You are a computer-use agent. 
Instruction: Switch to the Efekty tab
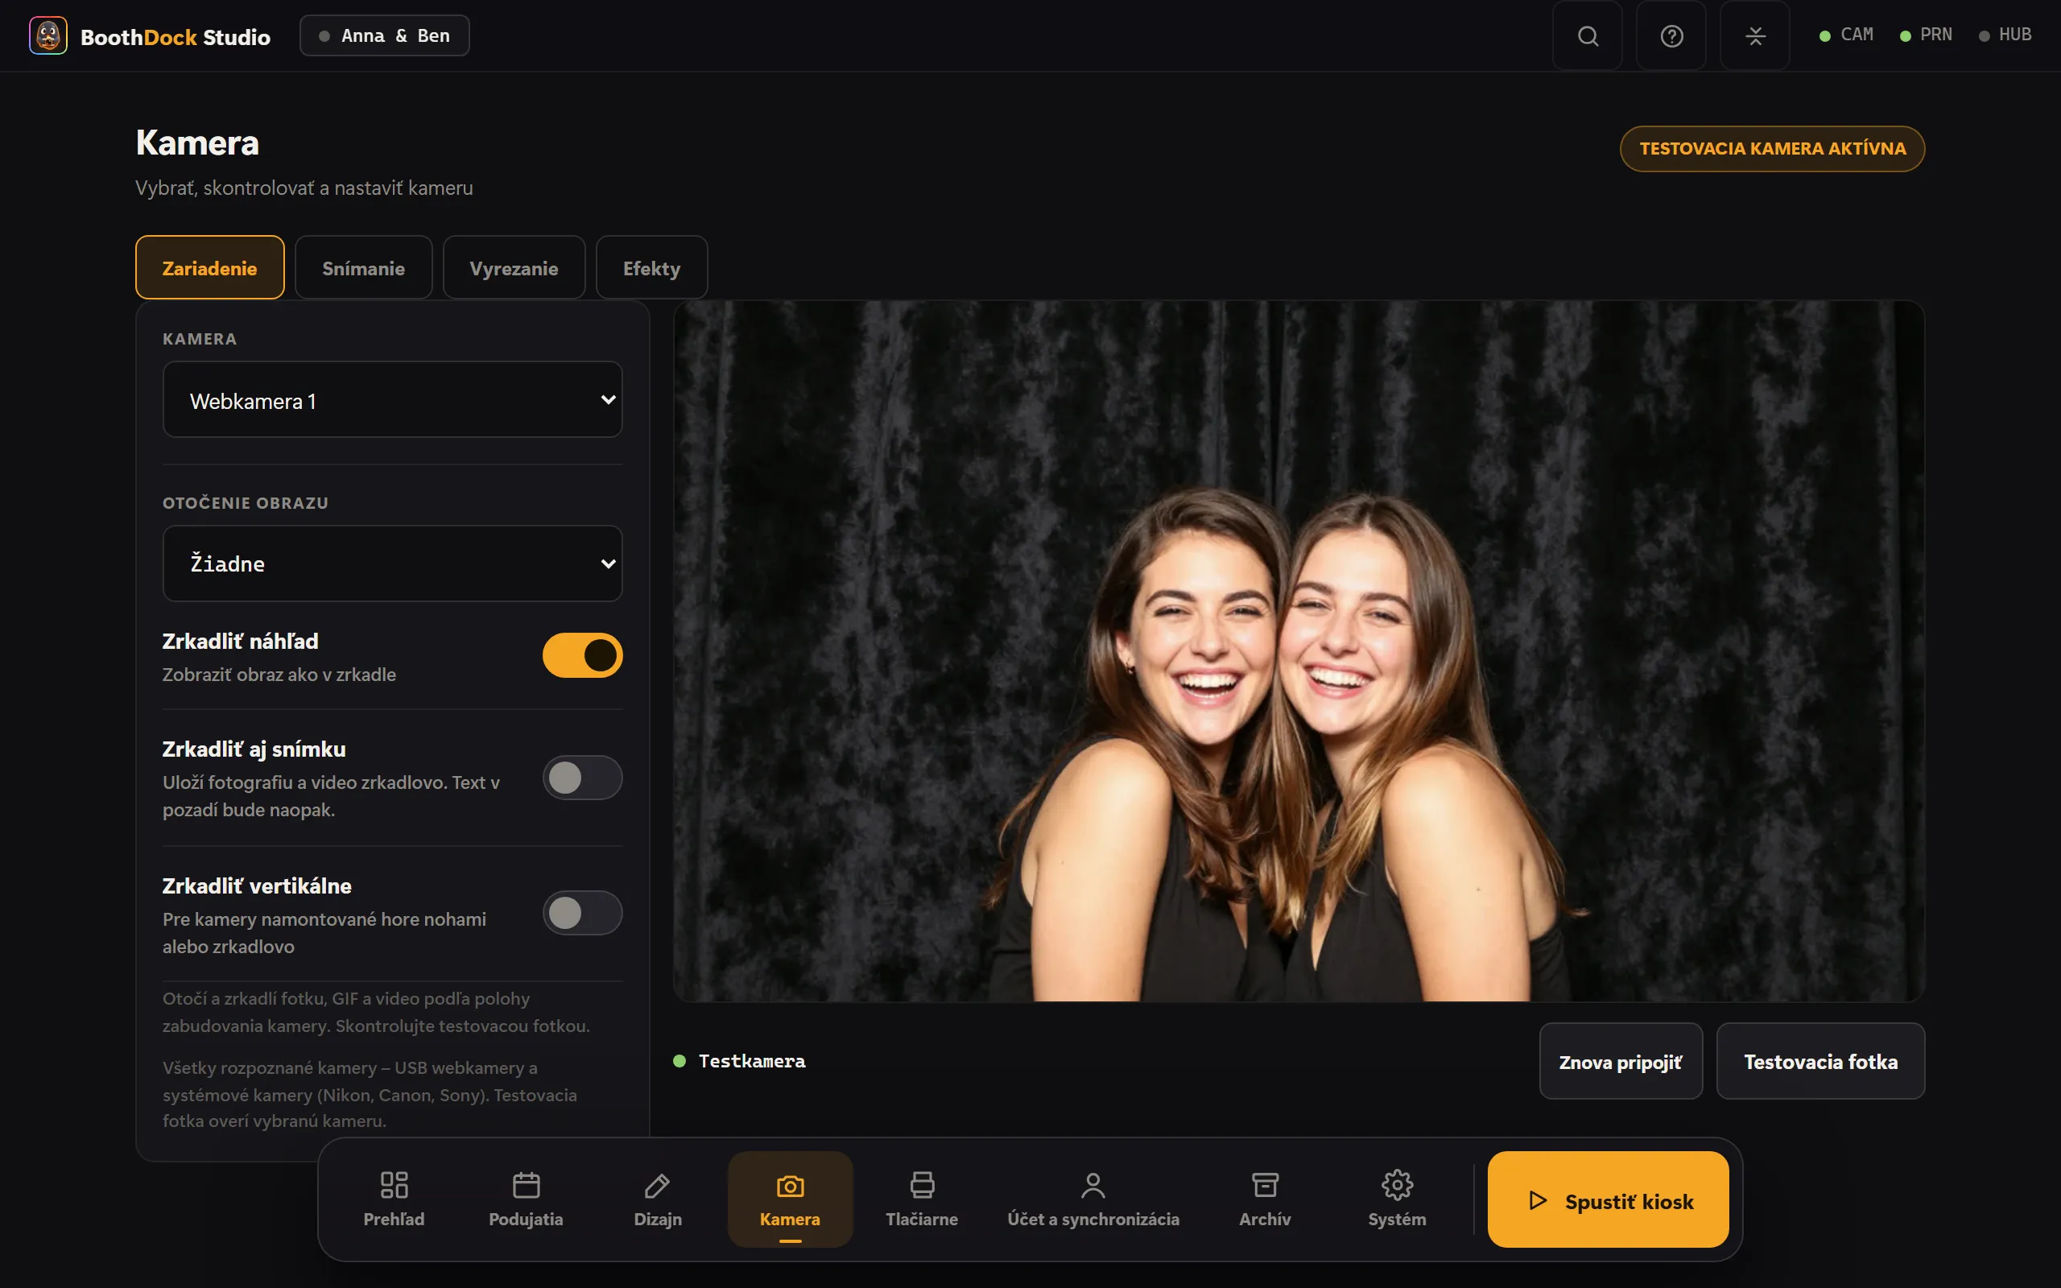point(651,267)
